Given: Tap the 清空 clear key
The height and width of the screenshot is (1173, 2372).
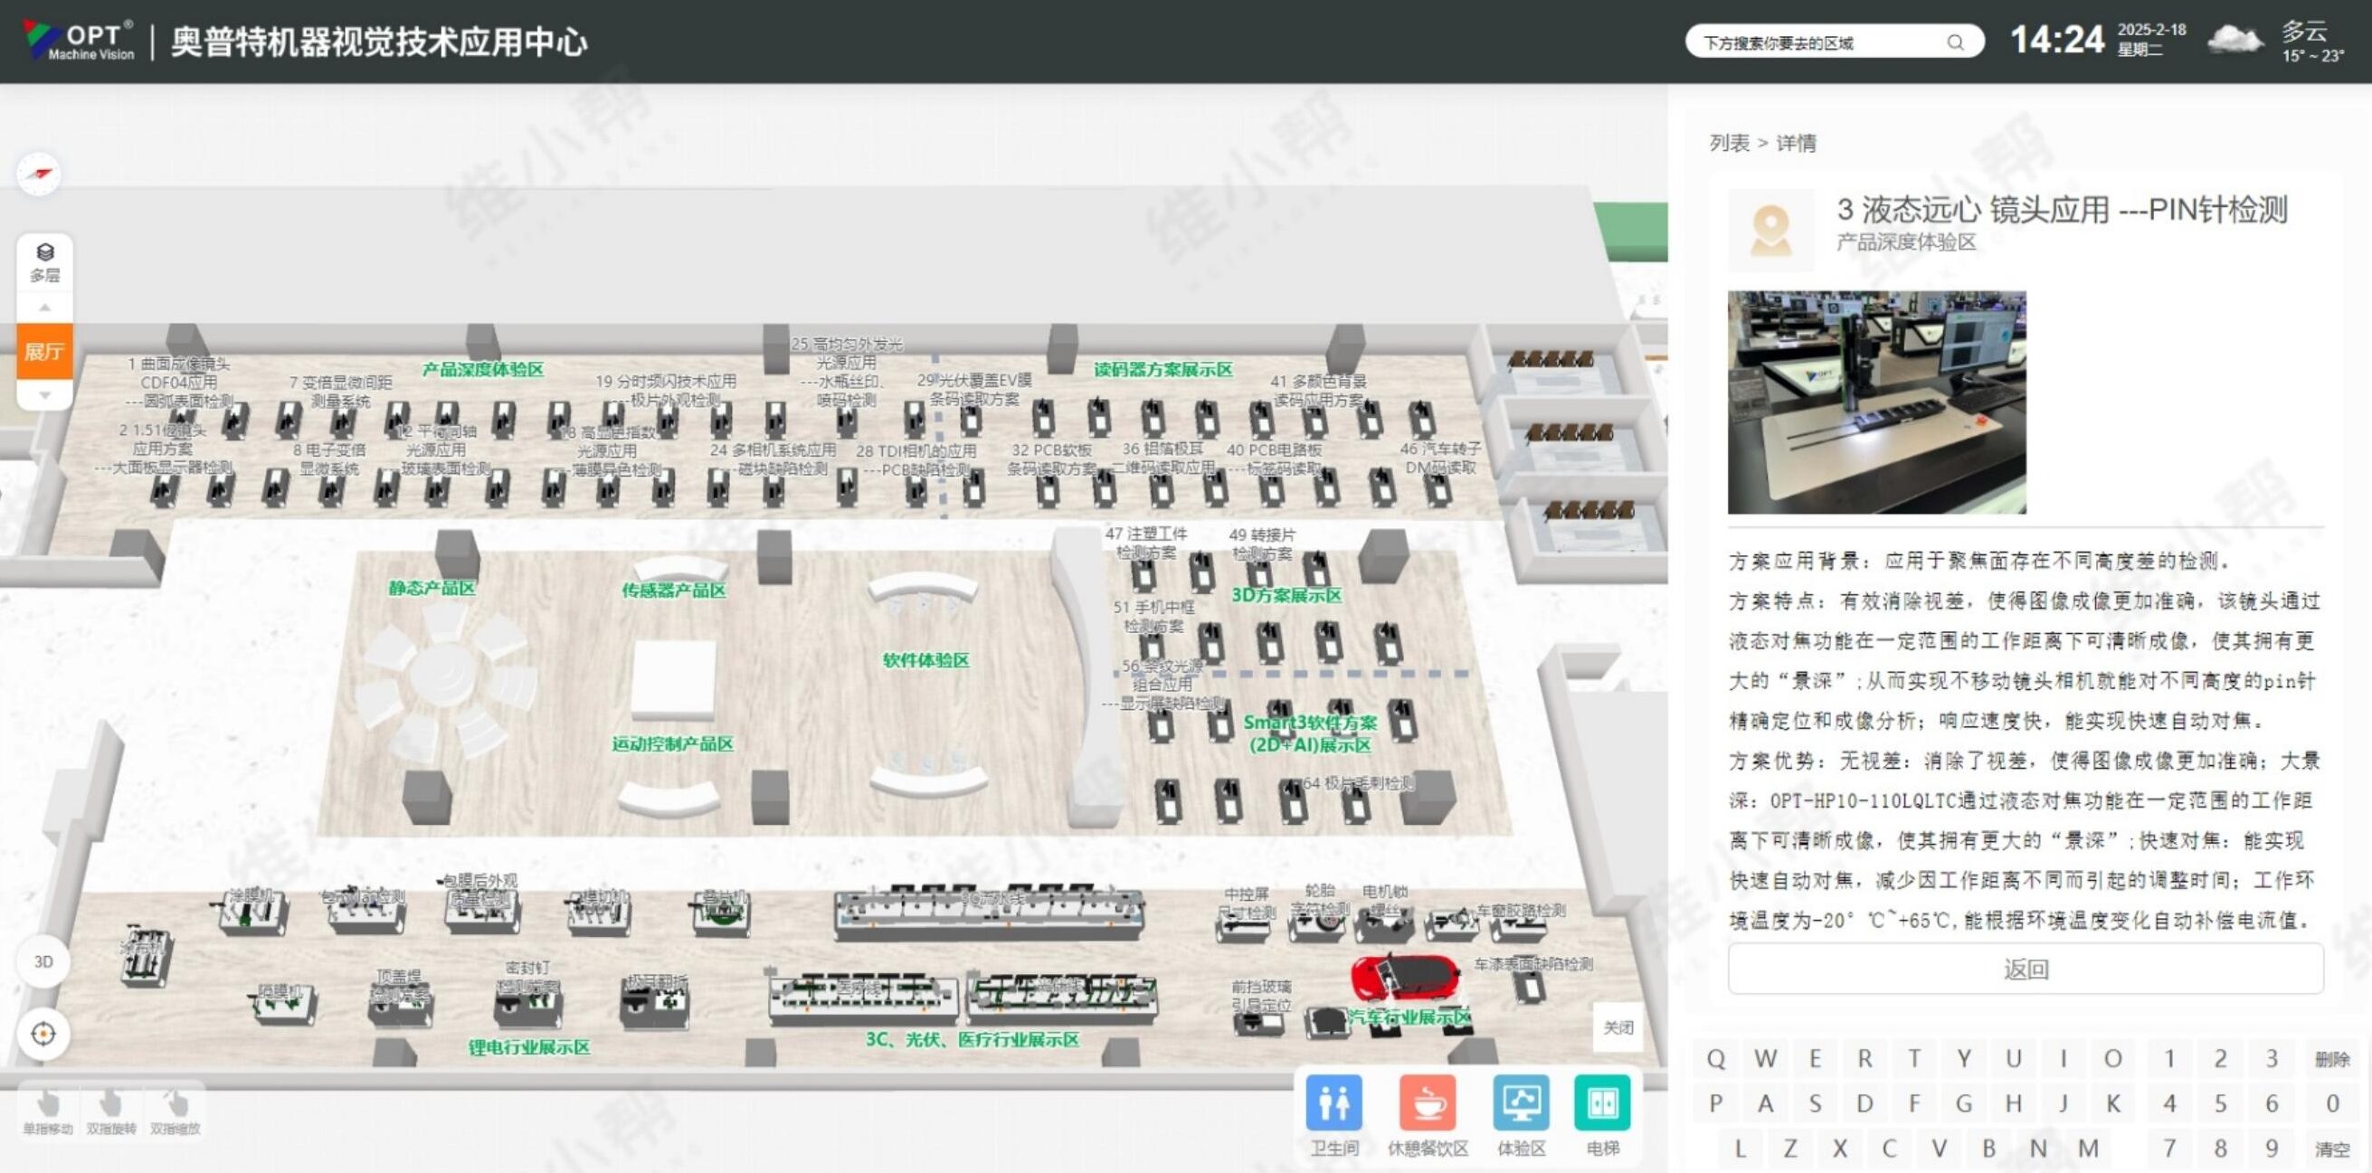Looking at the screenshot, I should coord(2332,1149).
